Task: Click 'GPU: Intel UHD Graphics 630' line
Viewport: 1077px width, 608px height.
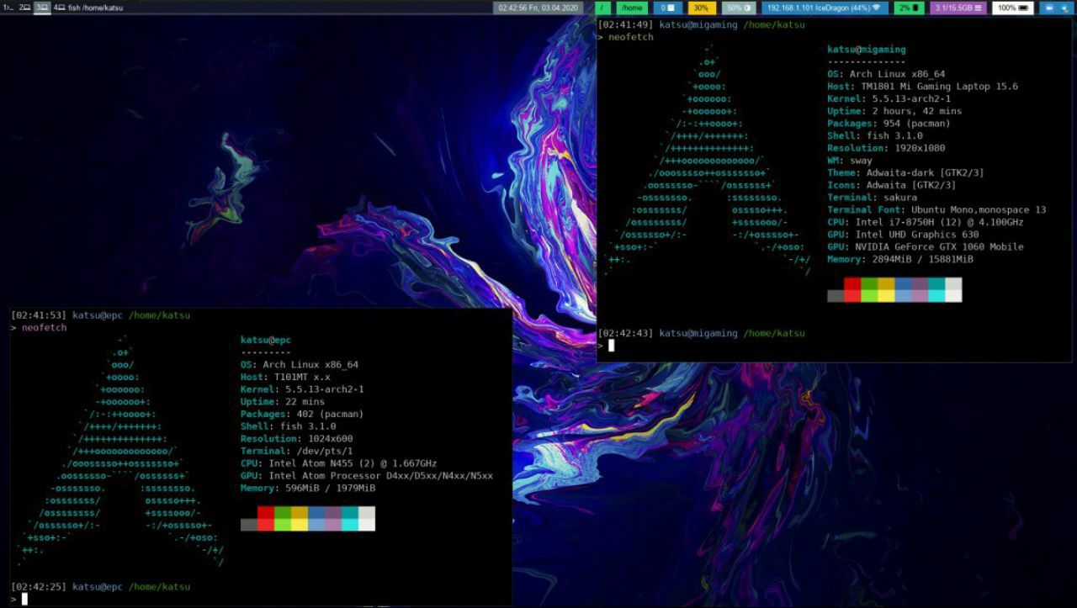Action: [903, 235]
